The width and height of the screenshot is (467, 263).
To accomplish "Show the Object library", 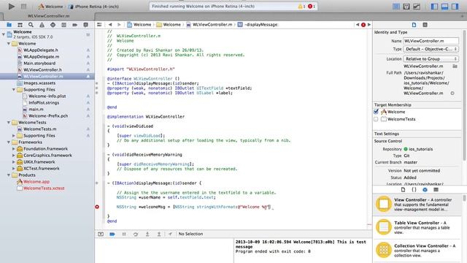I will pyautogui.click(x=425, y=190).
